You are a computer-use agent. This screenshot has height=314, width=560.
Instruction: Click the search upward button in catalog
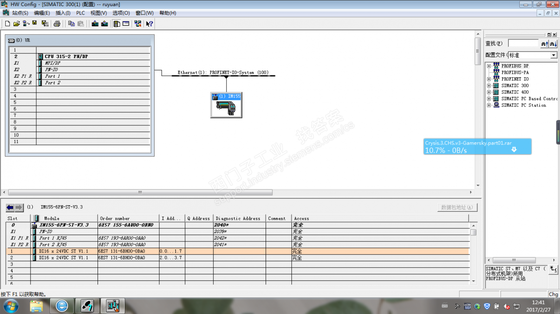(x=545, y=44)
